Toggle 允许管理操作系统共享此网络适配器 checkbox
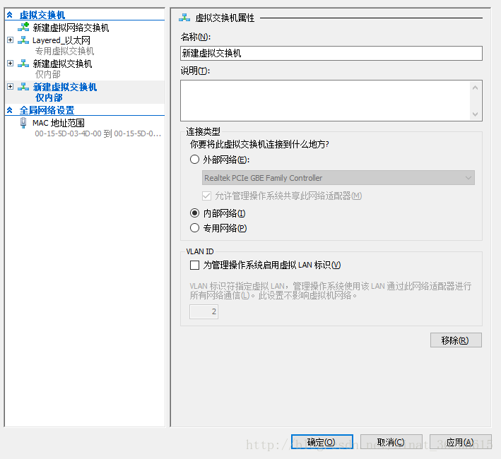 coord(207,196)
